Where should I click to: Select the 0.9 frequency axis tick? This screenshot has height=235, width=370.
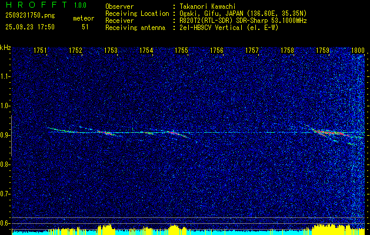[6, 135]
